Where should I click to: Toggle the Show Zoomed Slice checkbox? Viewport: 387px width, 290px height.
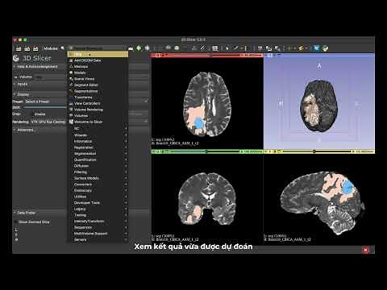coord(16,222)
